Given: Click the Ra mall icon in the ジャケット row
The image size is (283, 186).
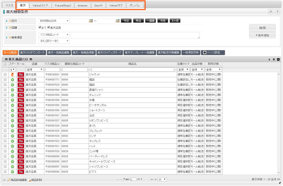Looking at the screenshot, I should (x=21, y=75).
